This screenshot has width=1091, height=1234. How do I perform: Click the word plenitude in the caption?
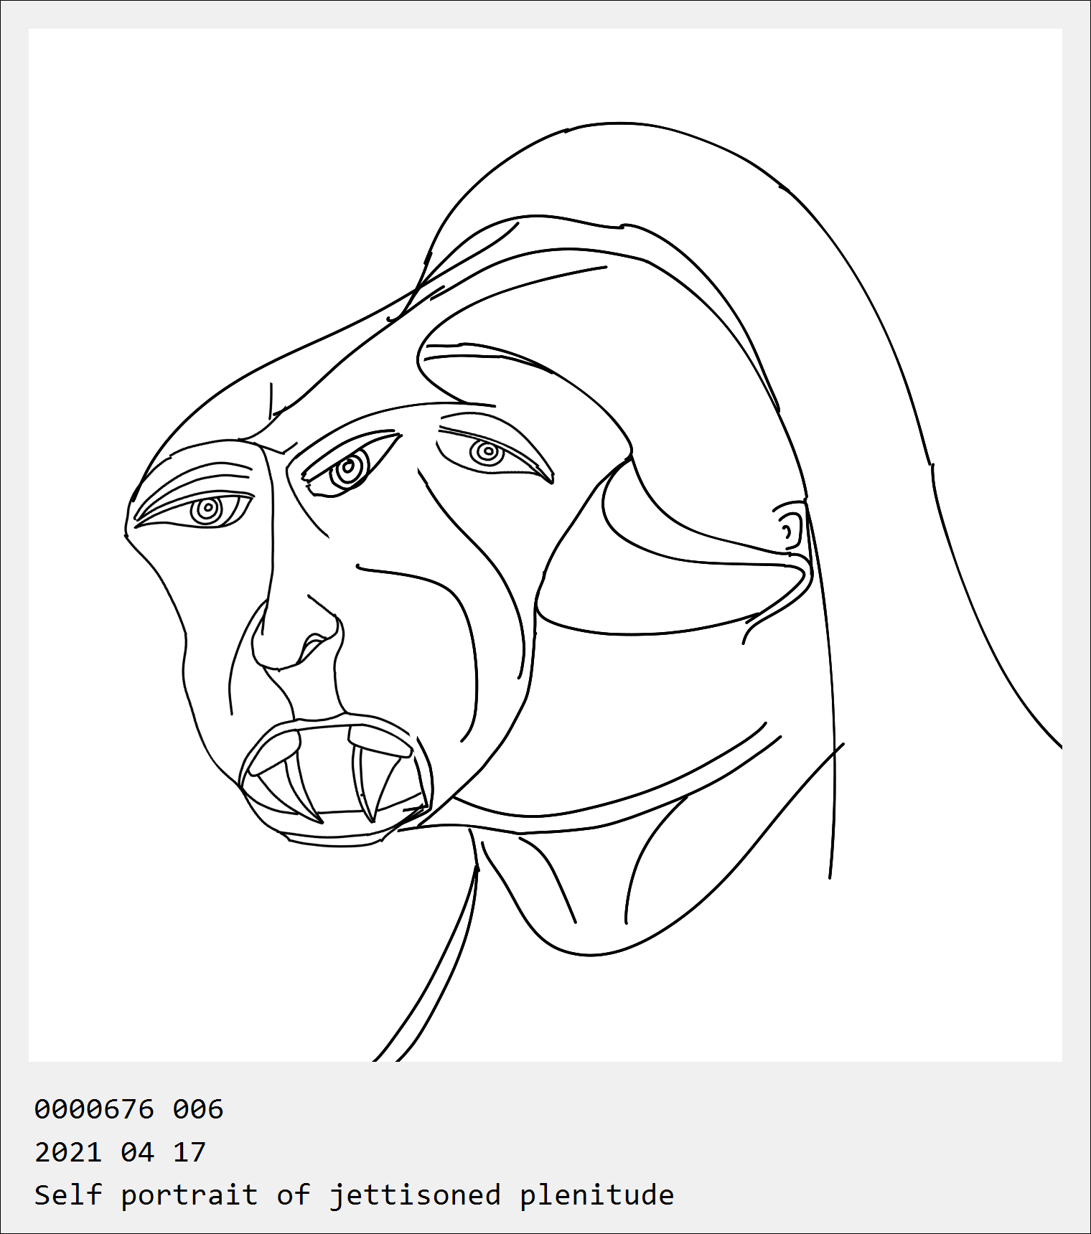pos(597,1195)
